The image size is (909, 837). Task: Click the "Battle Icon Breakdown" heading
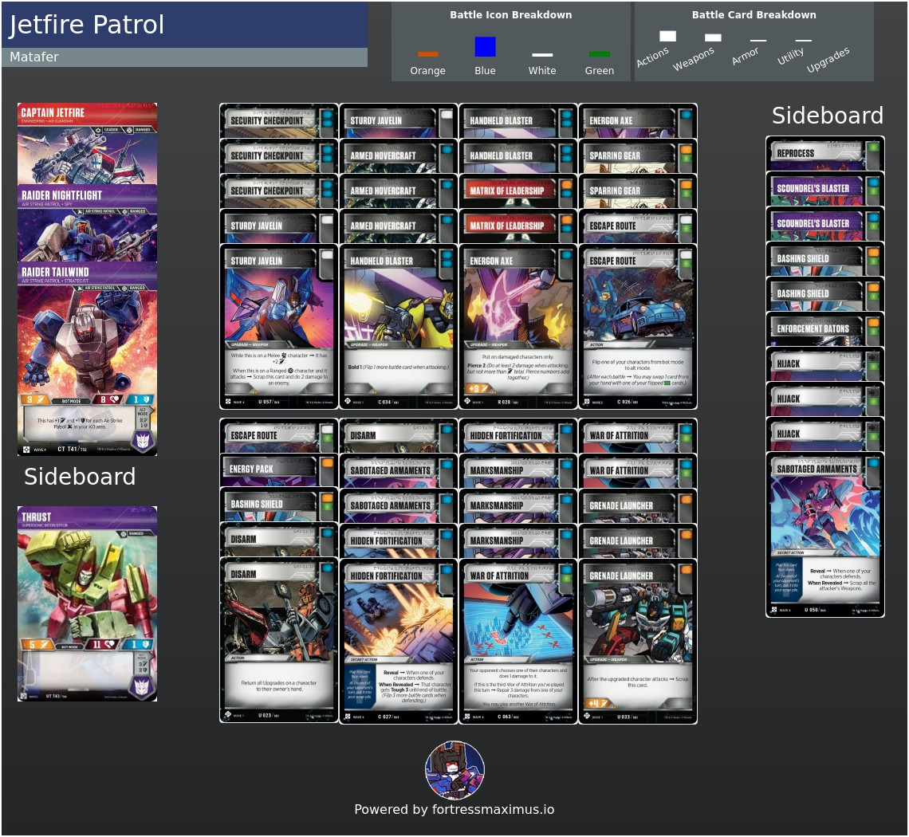point(511,15)
